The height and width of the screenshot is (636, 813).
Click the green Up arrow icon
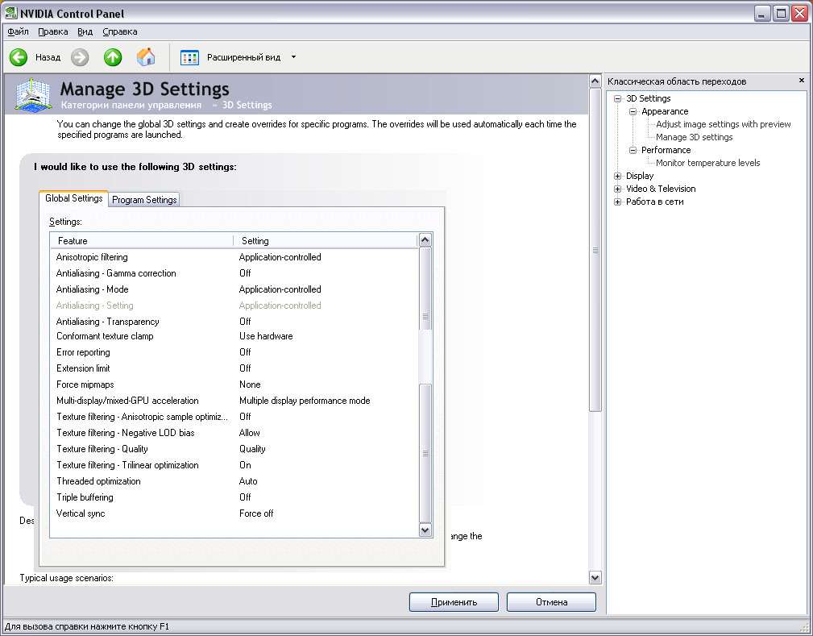pyautogui.click(x=113, y=57)
